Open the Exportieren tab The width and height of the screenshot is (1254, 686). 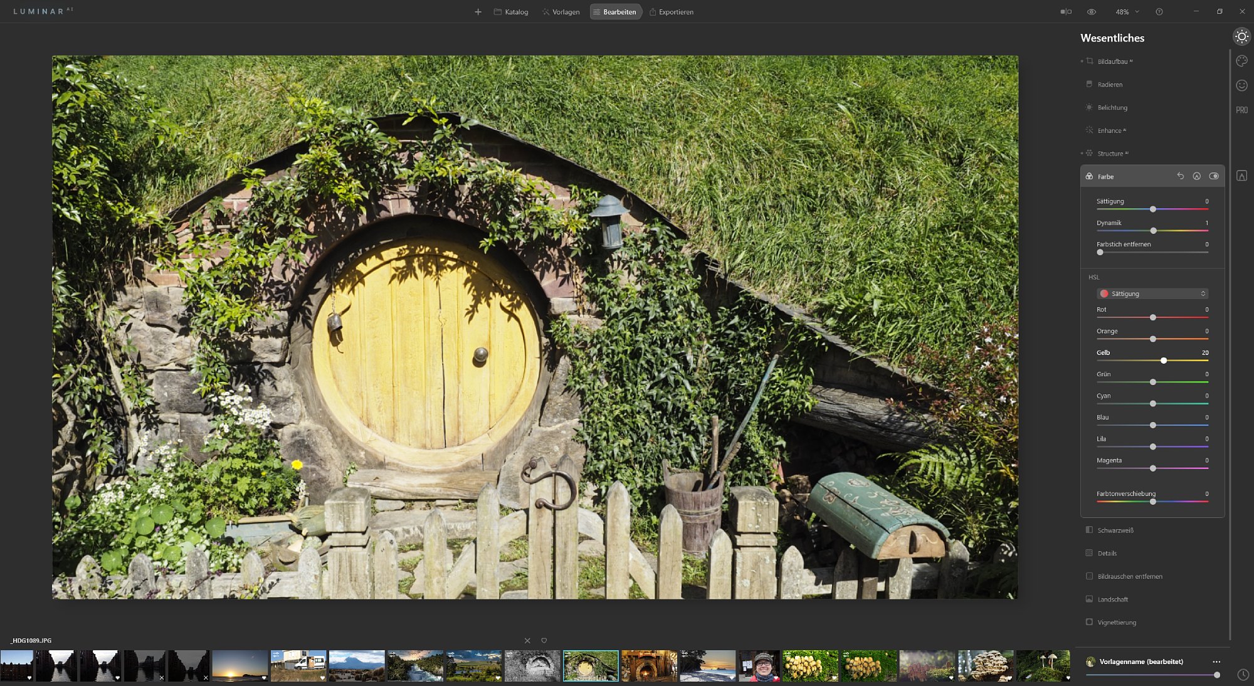coord(671,12)
